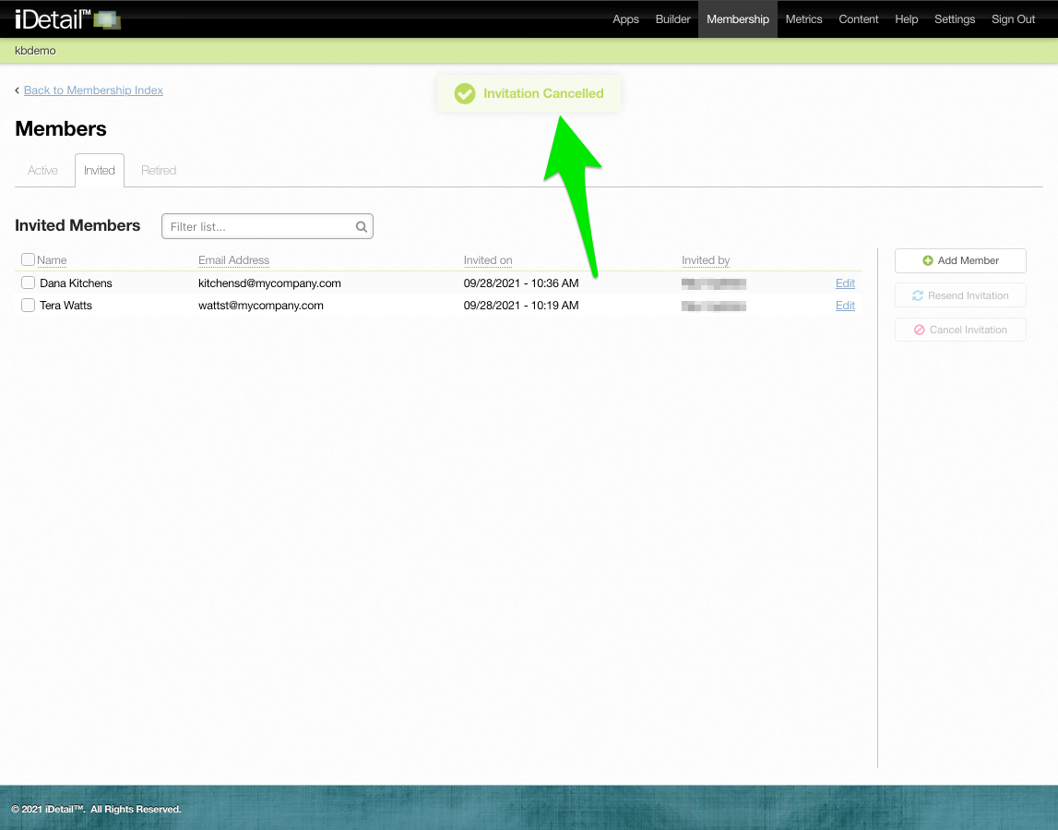The width and height of the screenshot is (1058, 830).
Task: Click the date 09/28/2021 - 10:19 AM
Action: pyautogui.click(x=521, y=306)
